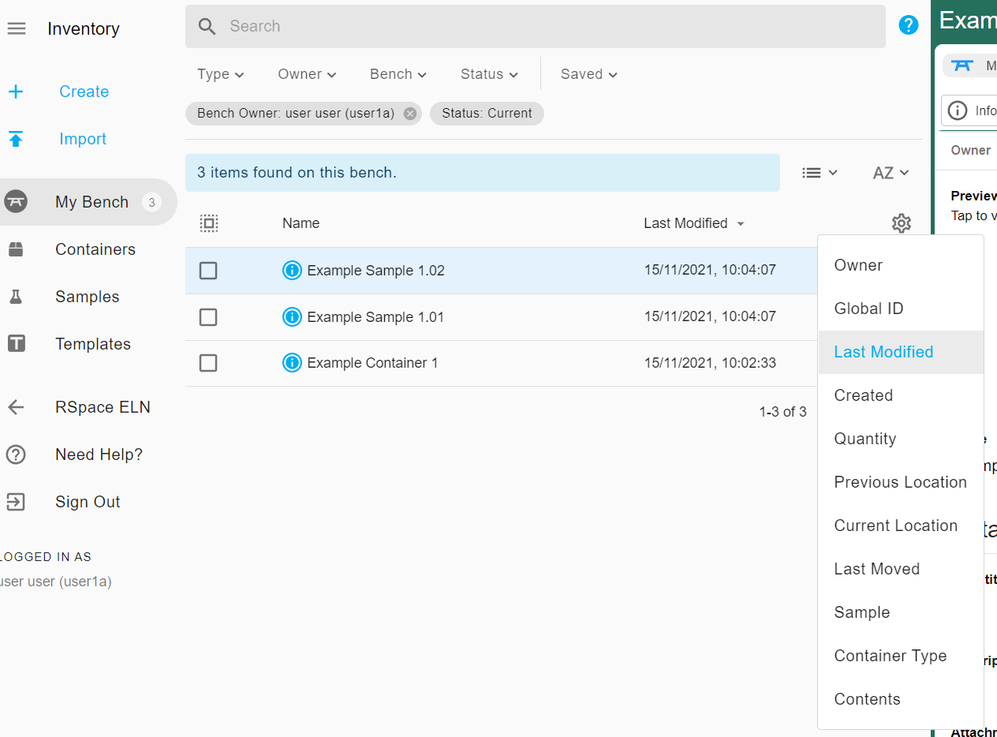Viewport: 997px width, 737px height.
Task: Go to Samples in the sidebar
Action: 88,297
